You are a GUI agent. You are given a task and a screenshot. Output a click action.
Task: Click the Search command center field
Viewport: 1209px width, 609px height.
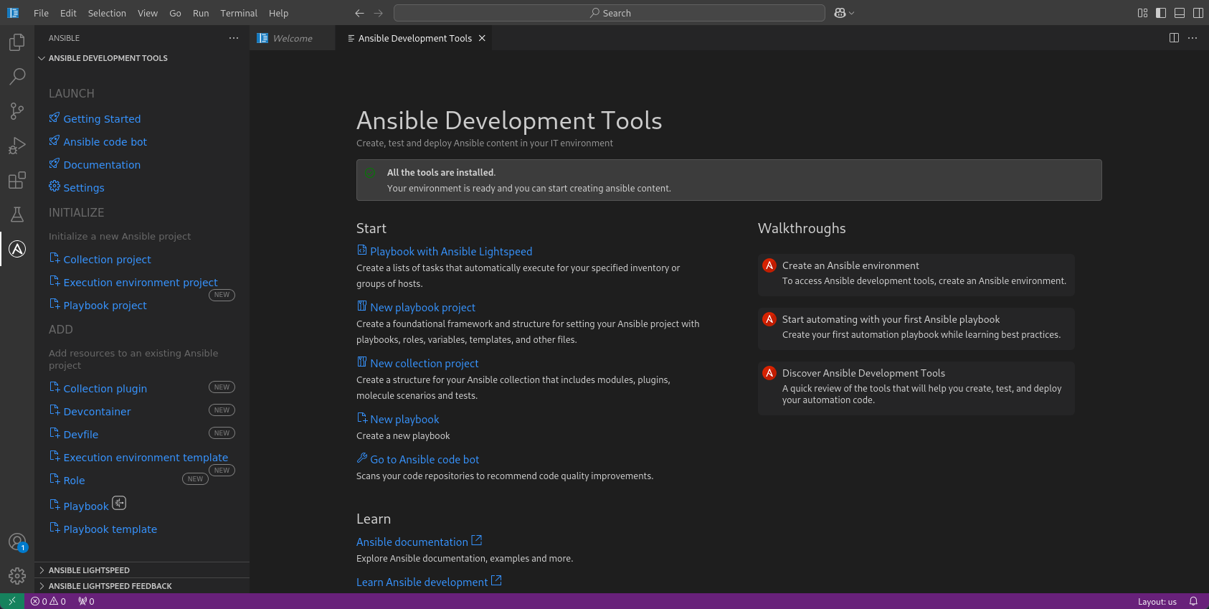point(610,13)
